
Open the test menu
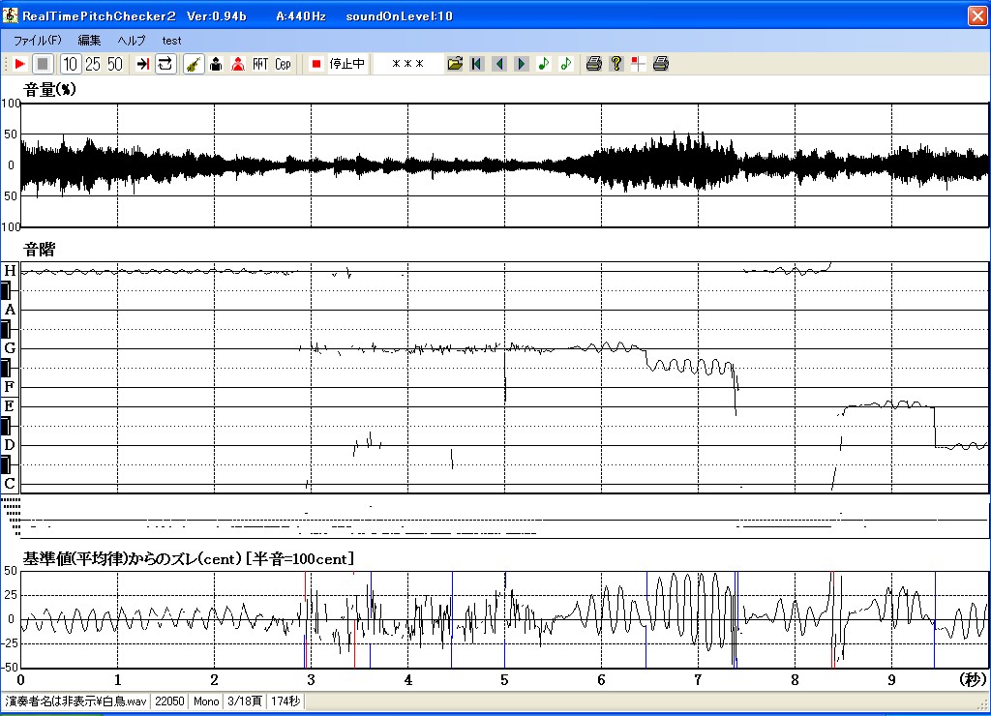(171, 41)
